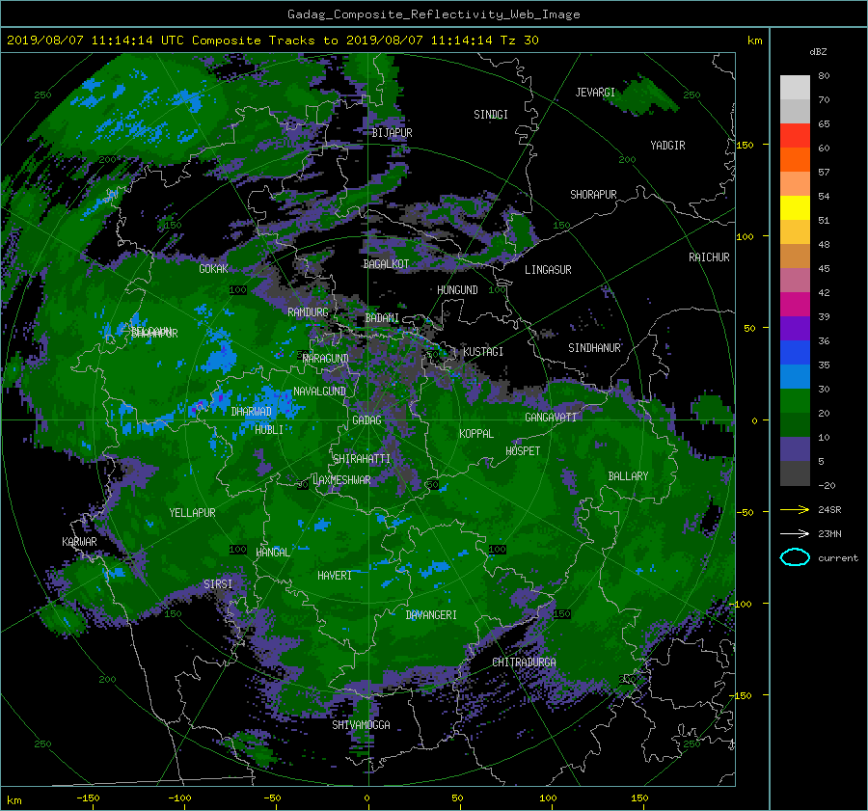
Task: Select the 51-54 dBZ yellow swatch
Action: [795, 208]
